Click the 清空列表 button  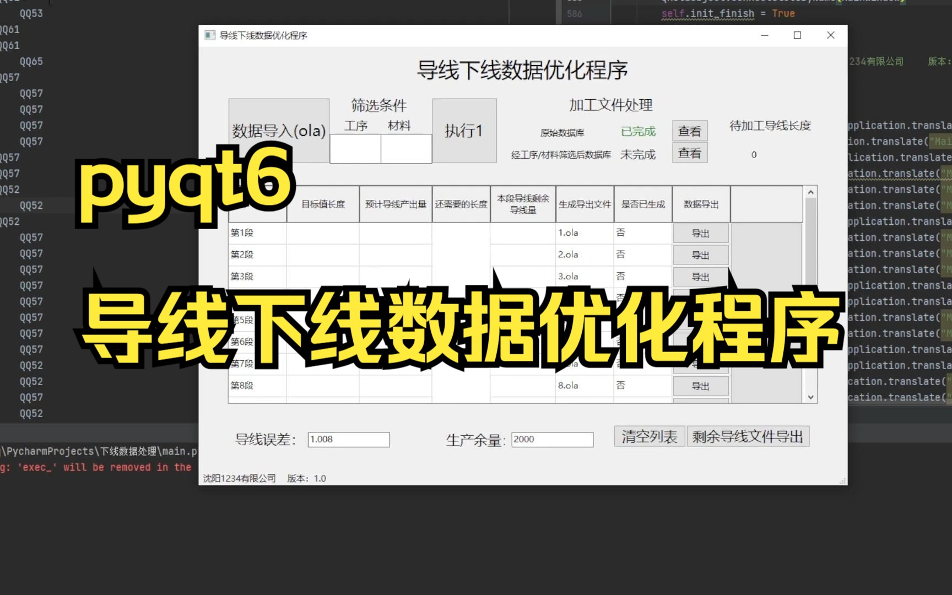click(x=650, y=436)
